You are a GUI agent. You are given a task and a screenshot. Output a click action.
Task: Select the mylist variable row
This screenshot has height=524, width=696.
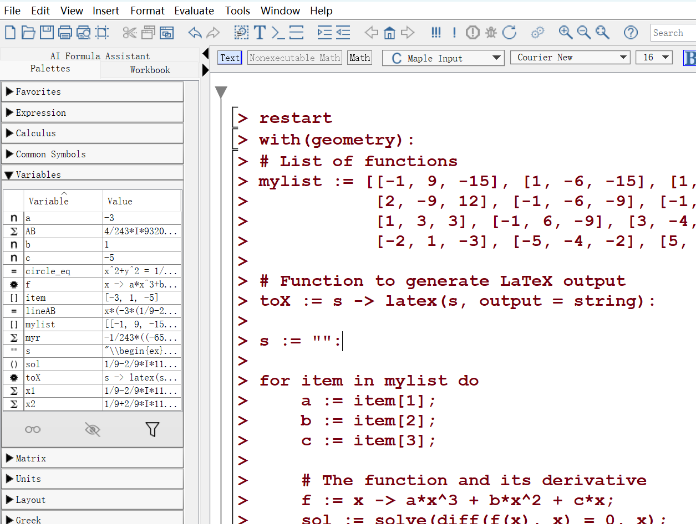pos(92,324)
